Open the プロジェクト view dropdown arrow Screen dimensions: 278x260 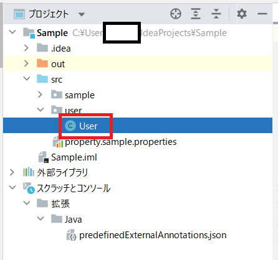click(82, 14)
